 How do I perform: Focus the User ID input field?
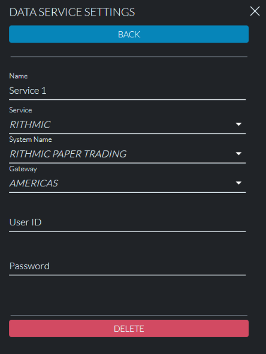pos(128,222)
